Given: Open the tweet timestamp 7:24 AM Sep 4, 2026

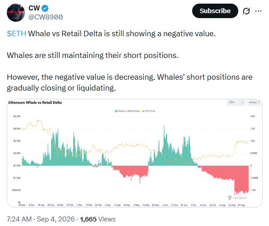Looking at the screenshot, I should pos(41,219).
